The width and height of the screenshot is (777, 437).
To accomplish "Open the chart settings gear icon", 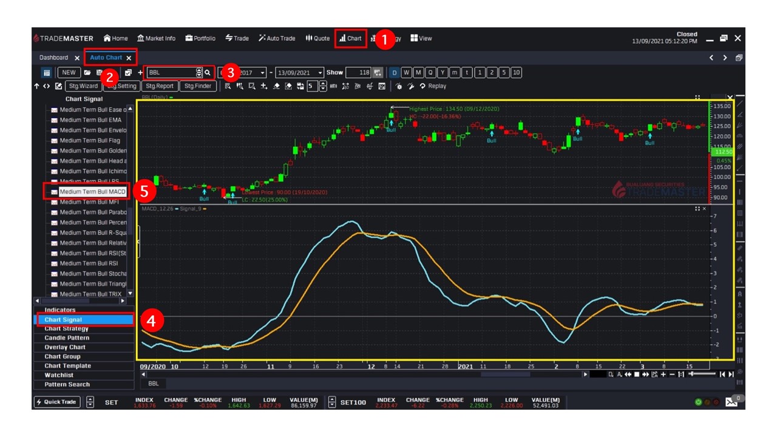I will [x=398, y=86].
